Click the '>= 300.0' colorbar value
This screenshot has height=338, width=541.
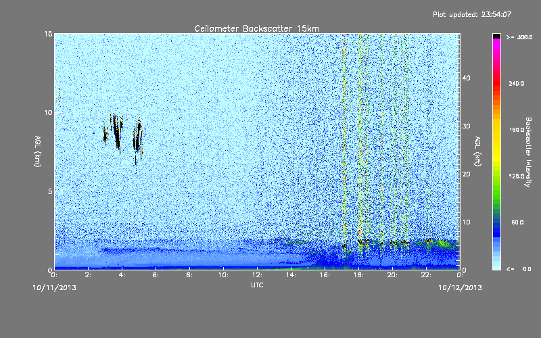(x=519, y=37)
